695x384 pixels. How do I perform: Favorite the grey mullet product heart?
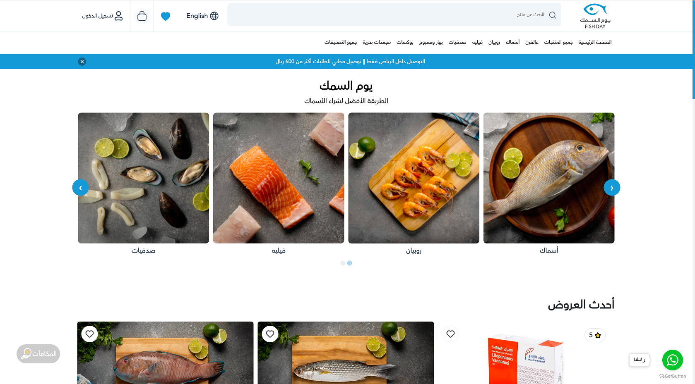pos(270,334)
